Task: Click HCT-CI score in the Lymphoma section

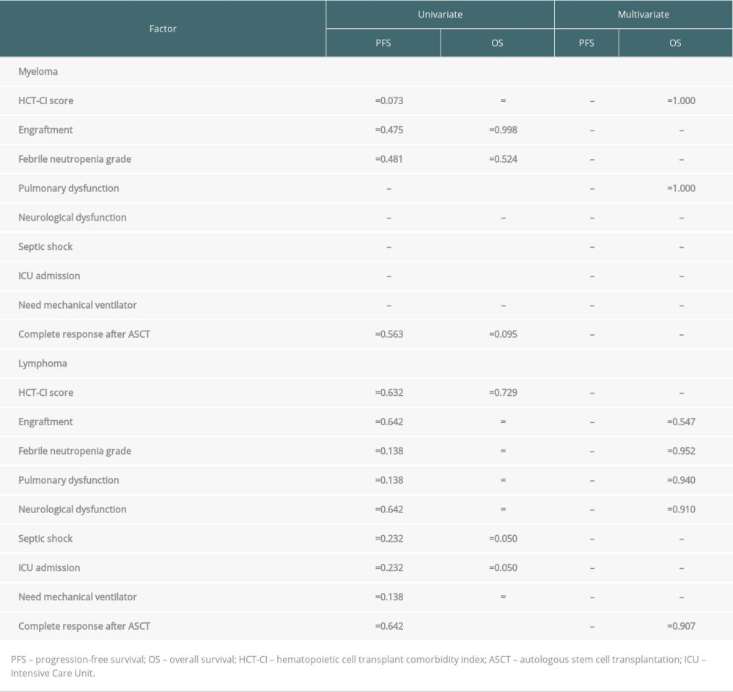Action: [45, 392]
